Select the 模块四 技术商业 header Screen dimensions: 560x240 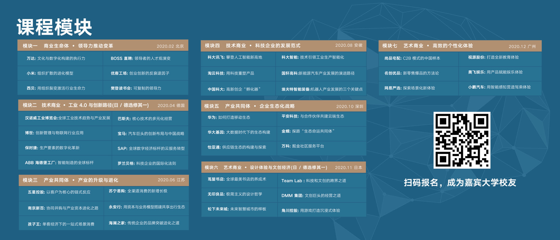284,46
